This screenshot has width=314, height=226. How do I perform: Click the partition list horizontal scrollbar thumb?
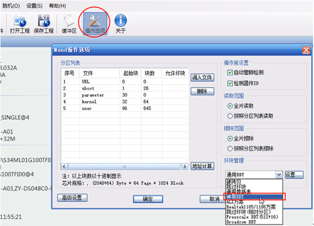[124, 166]
